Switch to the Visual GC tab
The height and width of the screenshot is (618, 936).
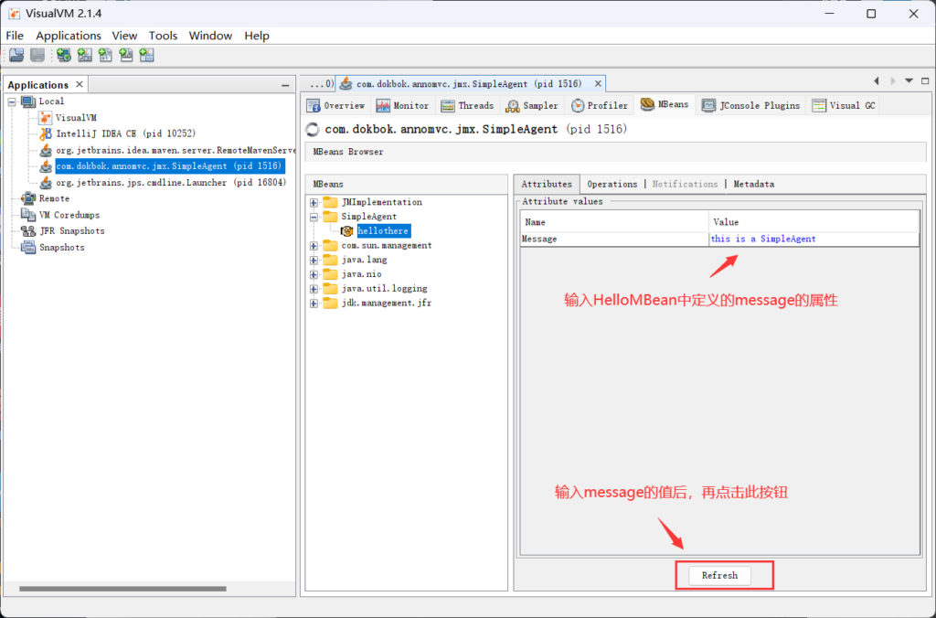844,106
